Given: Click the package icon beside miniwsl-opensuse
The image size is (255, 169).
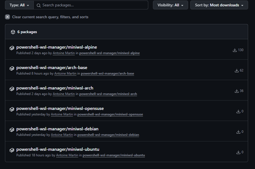Looking at the screenshot, I should coord(12,109).
